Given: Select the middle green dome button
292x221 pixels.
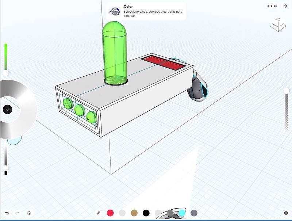Looking at the screenshot, I should (x=80, y=110).
